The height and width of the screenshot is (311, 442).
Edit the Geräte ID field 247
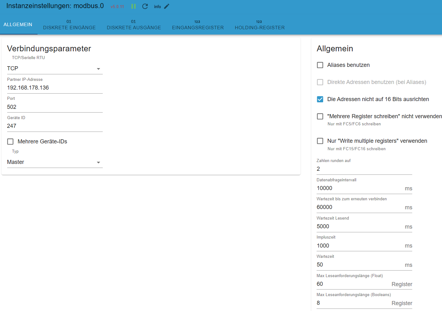click(55, 126)
